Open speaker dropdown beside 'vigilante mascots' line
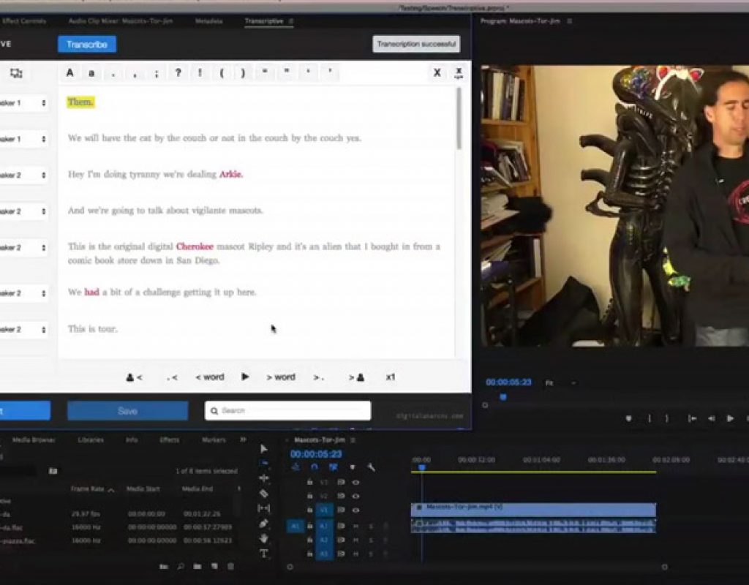Screen dimensions: 749x585 pos(23,211)
